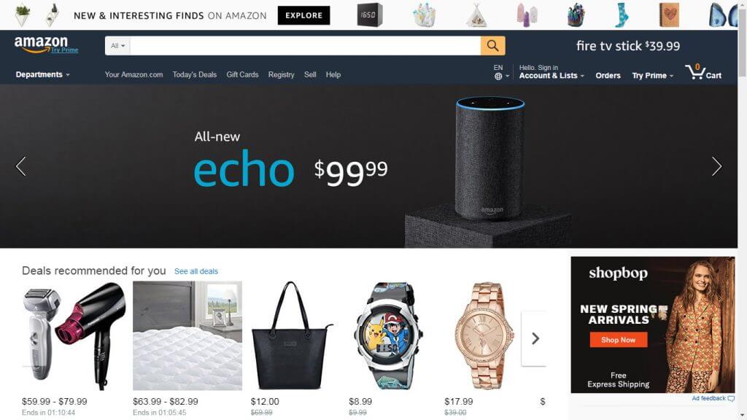Click the See all deals link
Screen dimensions: 747x420
tap(196, 271)
